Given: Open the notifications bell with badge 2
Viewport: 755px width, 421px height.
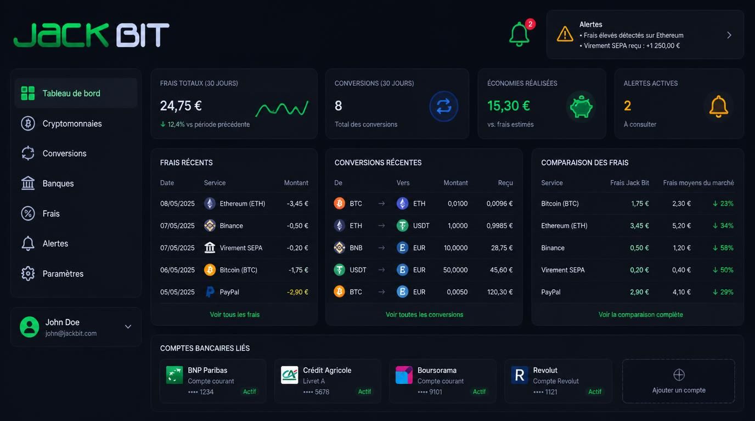Looking at the screenshot, I should click(519, 35).
